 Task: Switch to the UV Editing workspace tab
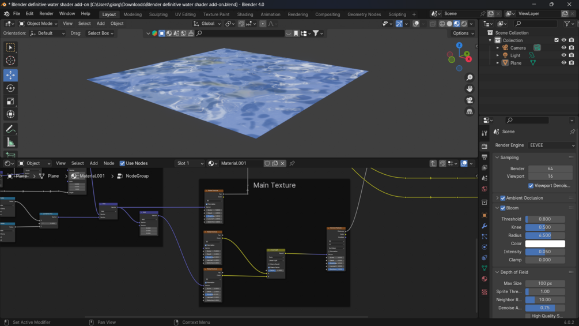[x=186, y=14]
